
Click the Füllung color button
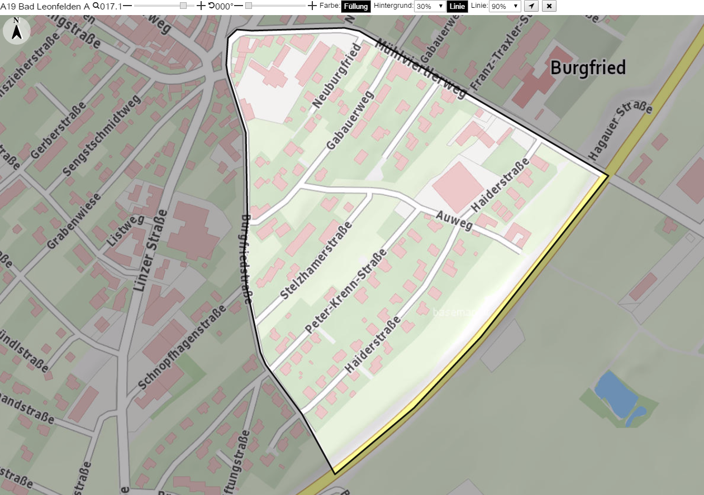tap(356, 6)
